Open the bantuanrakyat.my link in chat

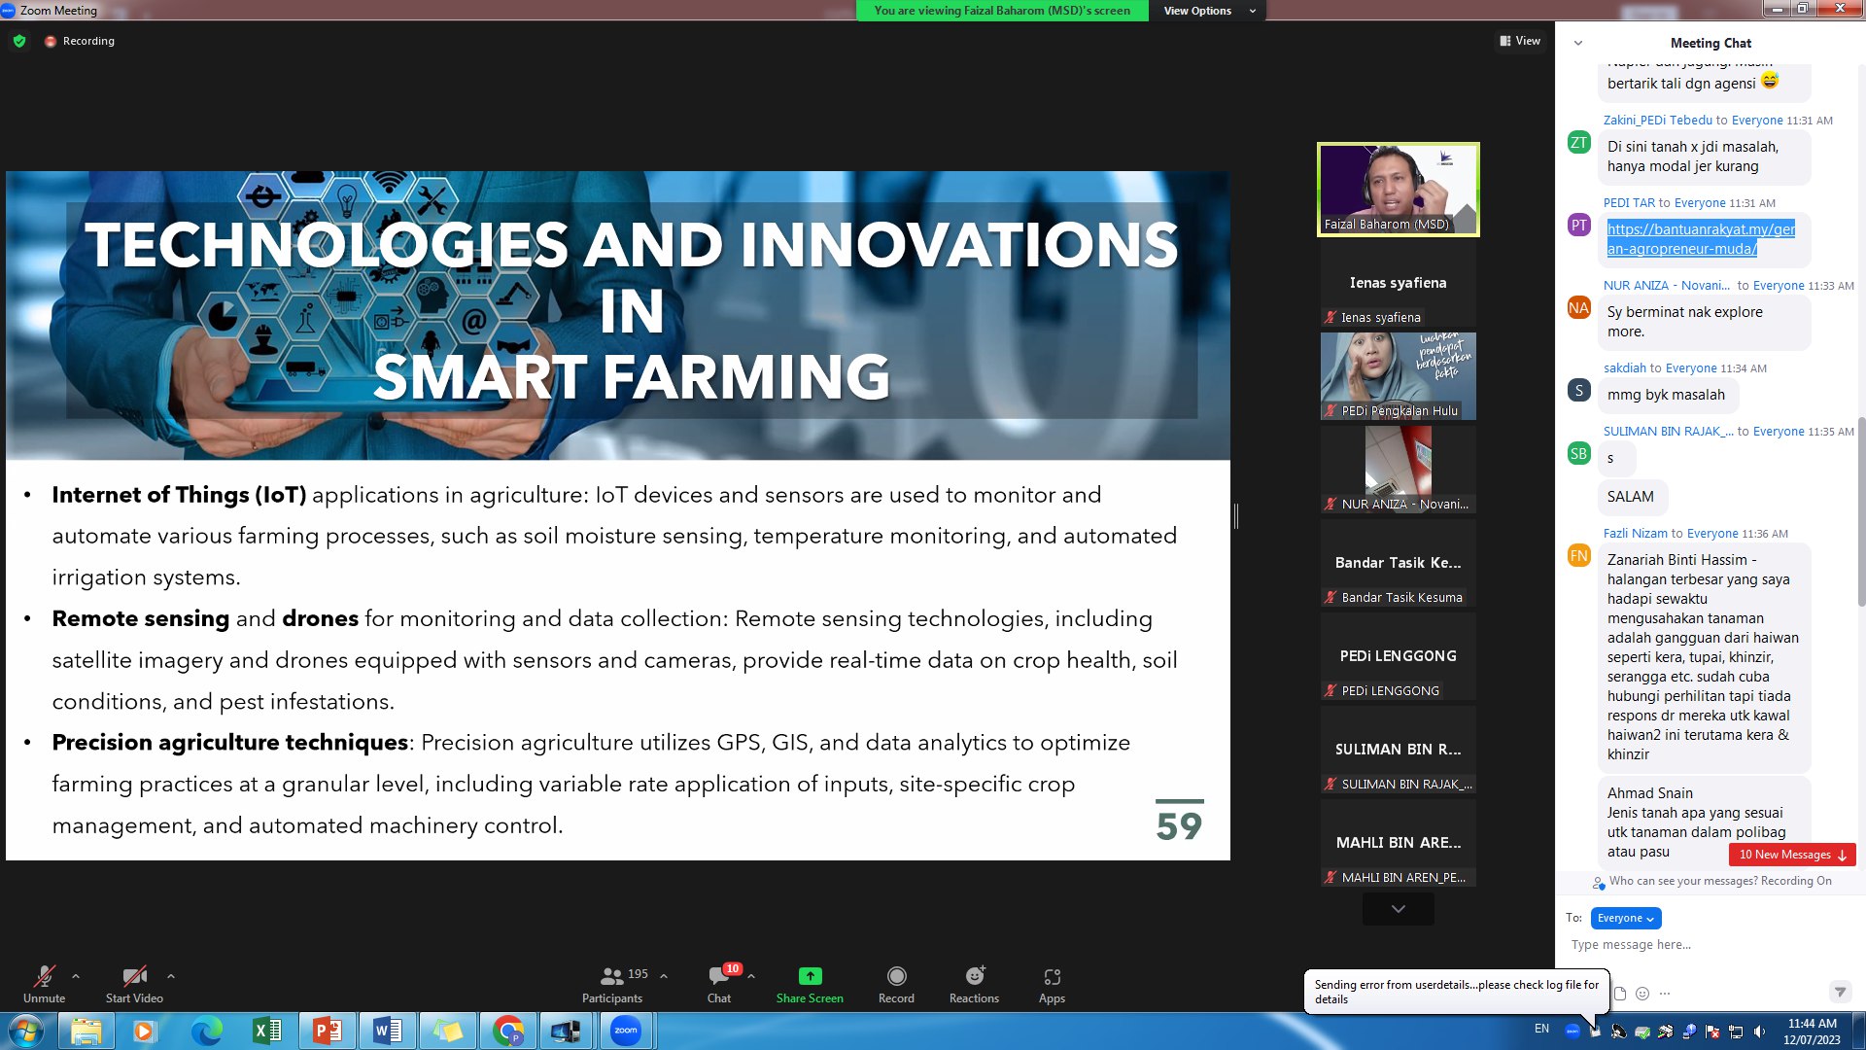(x=1701, y=239)
